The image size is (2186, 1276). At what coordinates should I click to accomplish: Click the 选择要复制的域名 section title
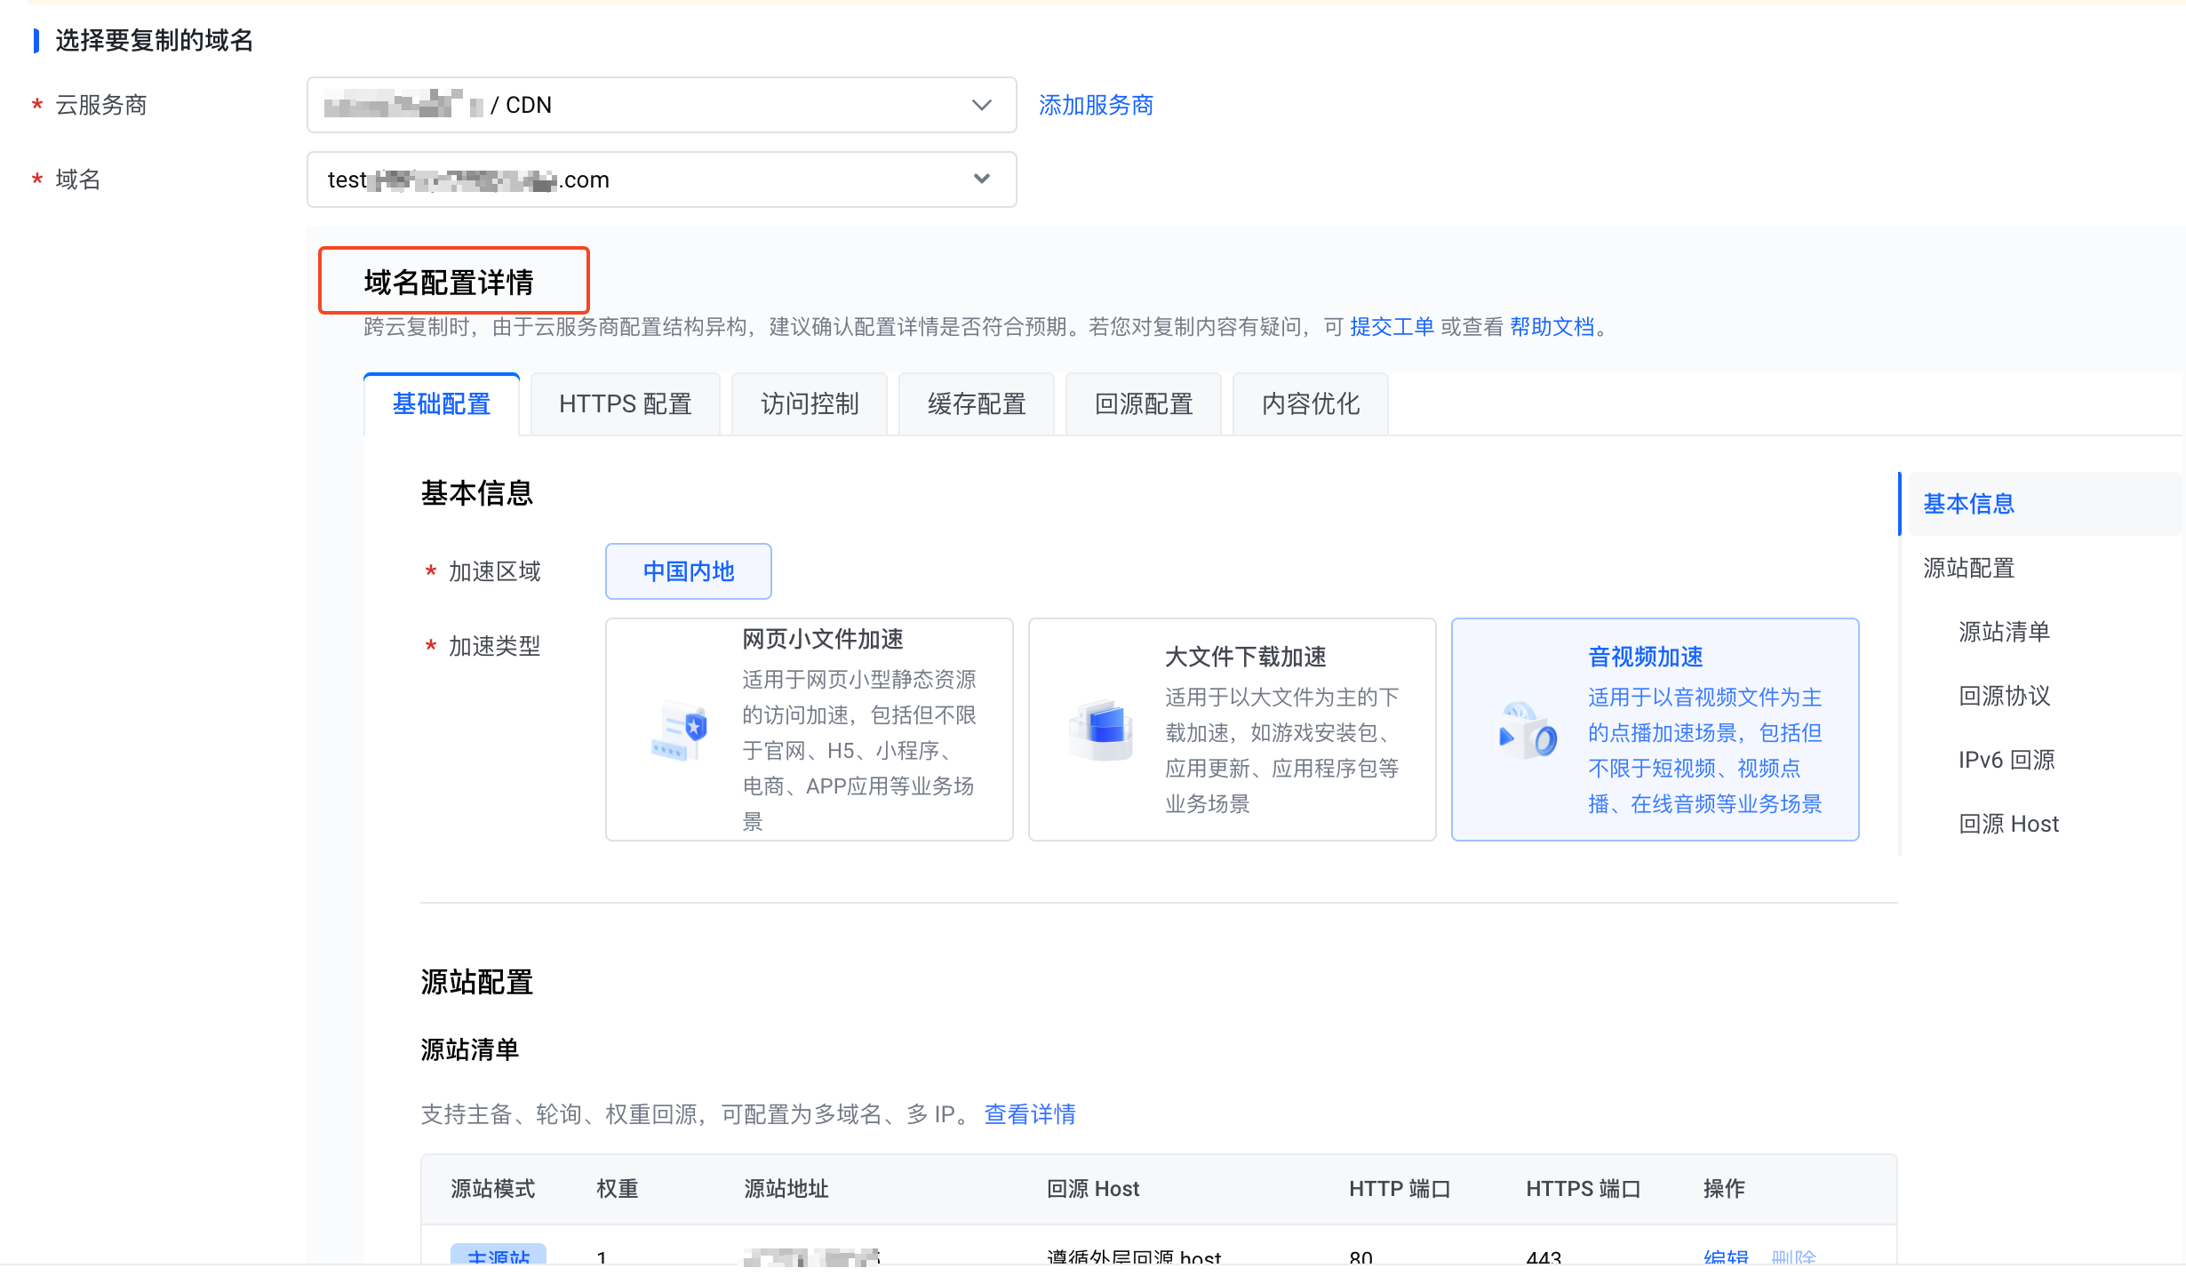[x=155, y=40]
